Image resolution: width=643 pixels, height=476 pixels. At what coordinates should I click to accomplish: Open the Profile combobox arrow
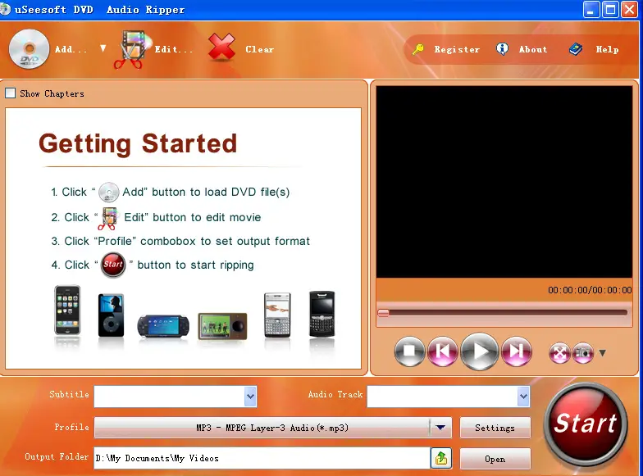440,428
